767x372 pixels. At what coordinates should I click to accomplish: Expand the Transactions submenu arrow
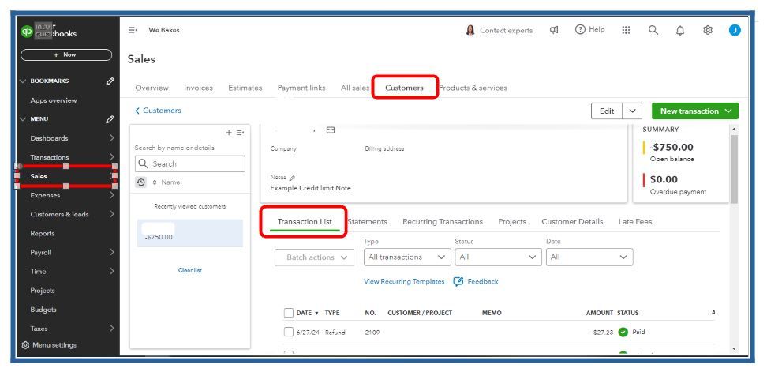click(x=111, y=157)
